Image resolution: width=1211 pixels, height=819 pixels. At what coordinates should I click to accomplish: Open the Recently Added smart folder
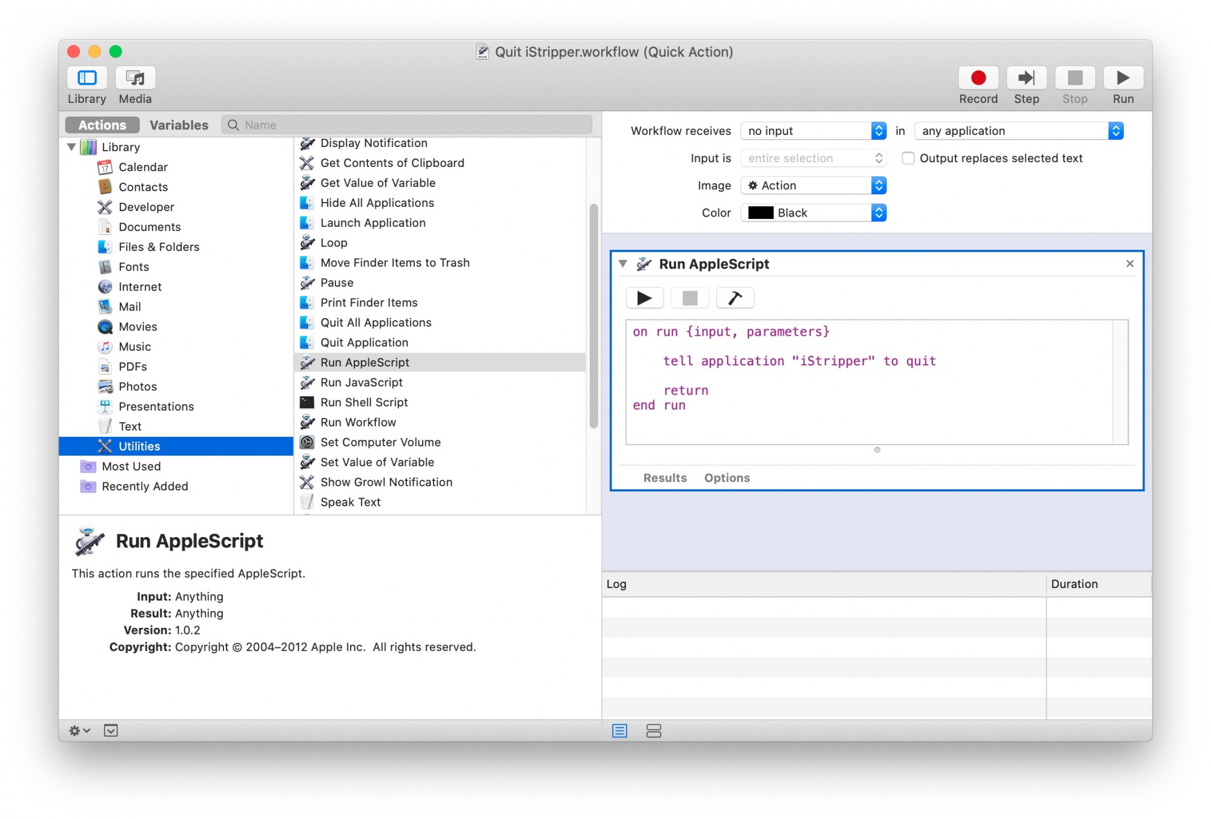145,486
